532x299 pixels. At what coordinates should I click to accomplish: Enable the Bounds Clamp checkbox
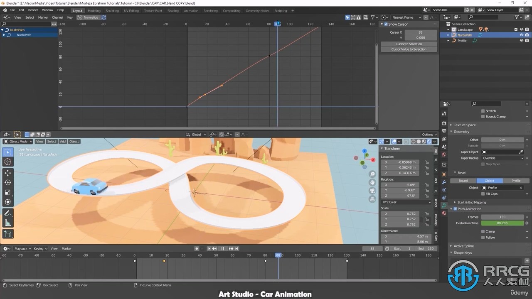click(483, 116)
